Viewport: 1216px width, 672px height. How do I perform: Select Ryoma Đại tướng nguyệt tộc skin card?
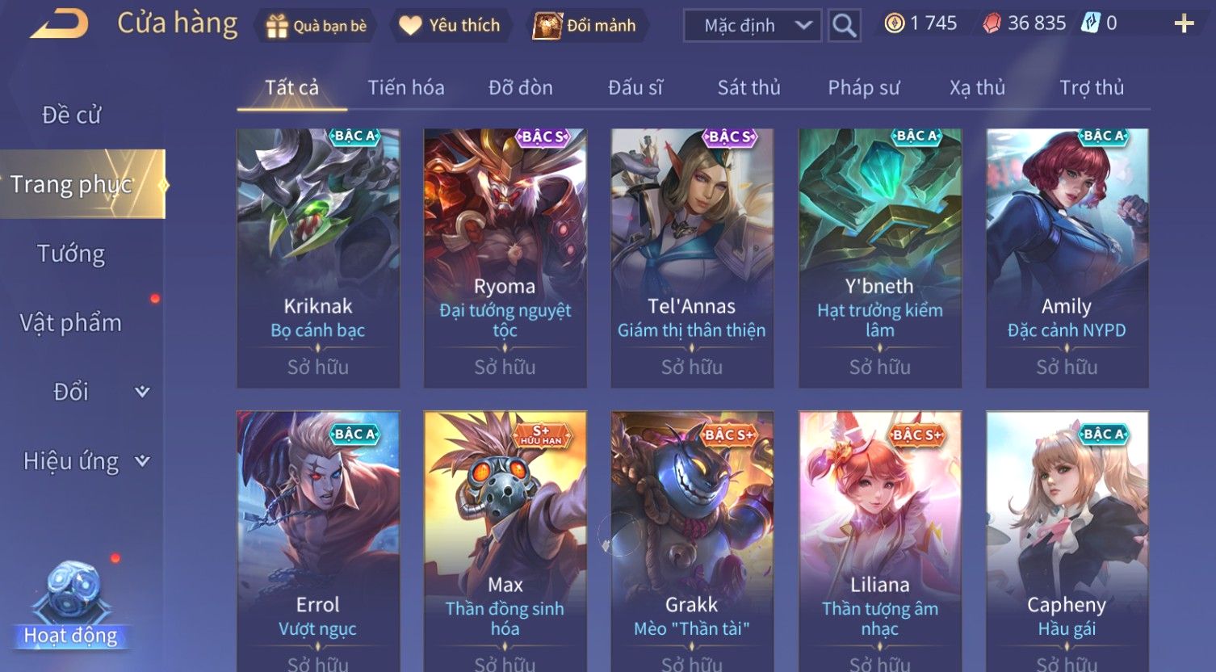(505, 258)
